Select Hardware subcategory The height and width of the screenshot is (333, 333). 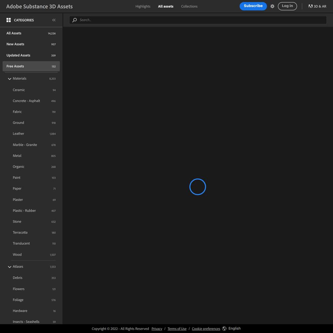[31, 311]
